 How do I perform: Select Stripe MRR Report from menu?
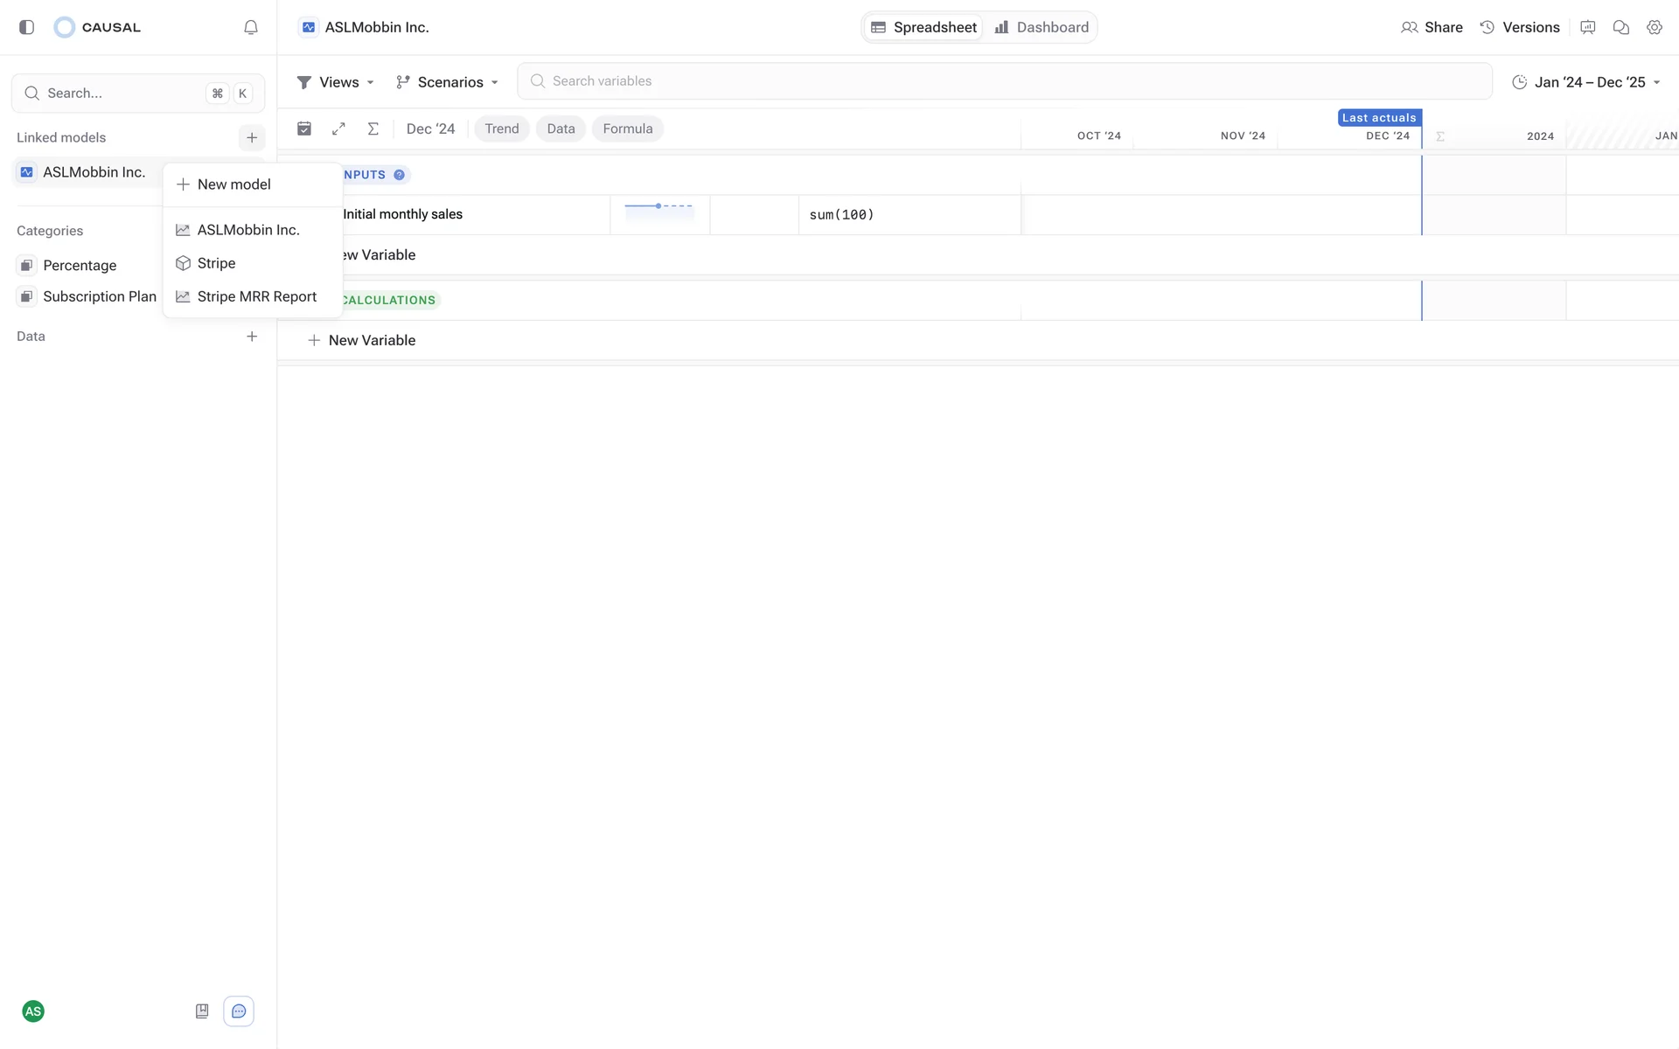tap(256, 296)
